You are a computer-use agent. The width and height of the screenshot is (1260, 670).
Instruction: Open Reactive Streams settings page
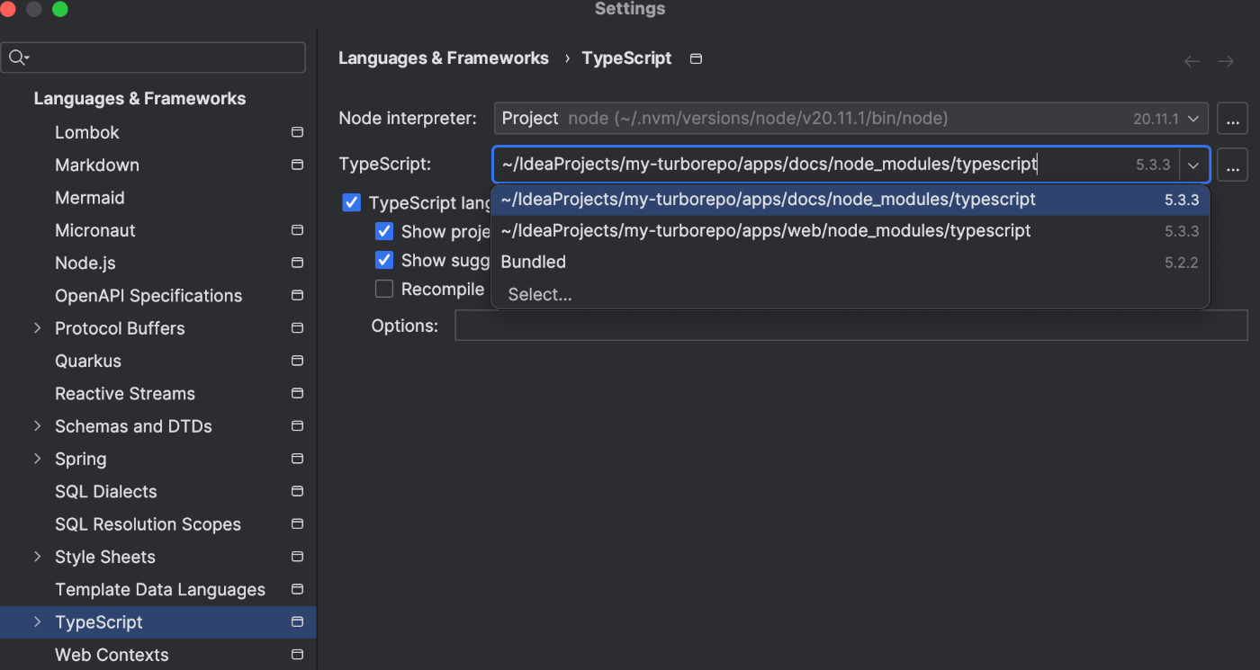pos(125,393)
